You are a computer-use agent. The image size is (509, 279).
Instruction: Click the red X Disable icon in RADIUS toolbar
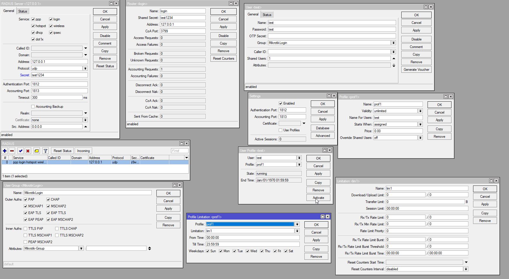28,151
